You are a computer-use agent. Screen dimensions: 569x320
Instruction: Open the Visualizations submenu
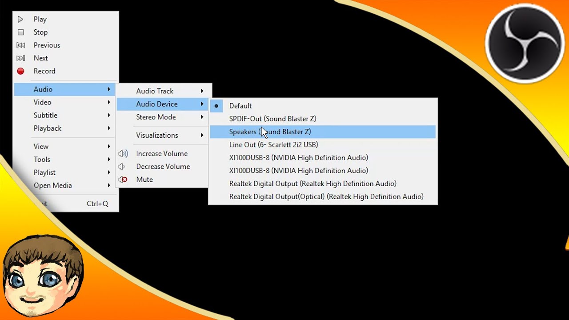pyautogui.click(x=163, y=135)
